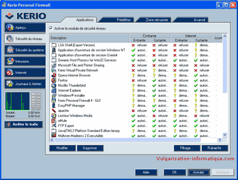238x180 pixels.
Task: Open the Zone sécurisée tab
Action: pyautogui.click(x=157, y=20)
